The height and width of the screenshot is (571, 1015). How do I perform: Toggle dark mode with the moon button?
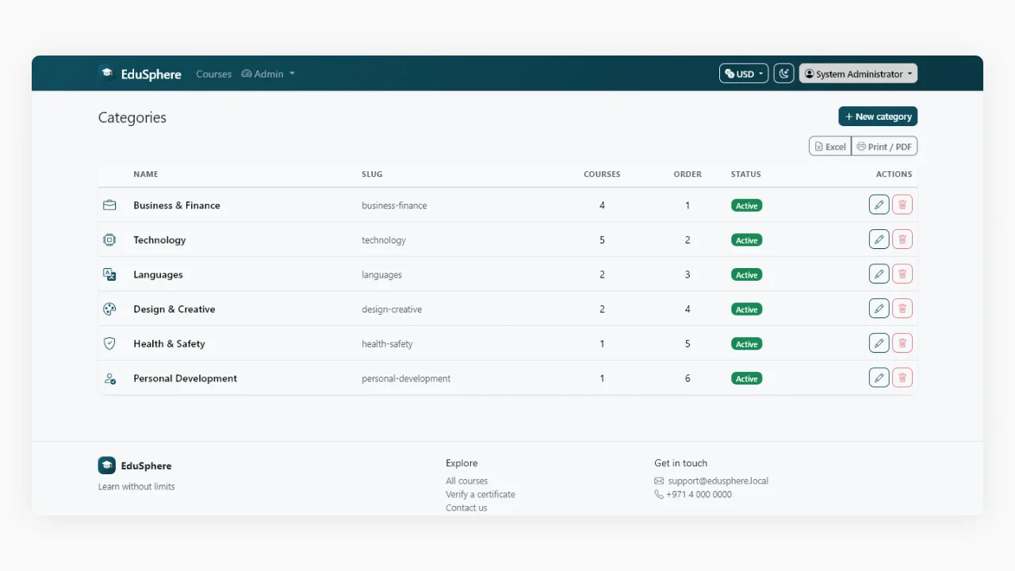tap(783, 74)
